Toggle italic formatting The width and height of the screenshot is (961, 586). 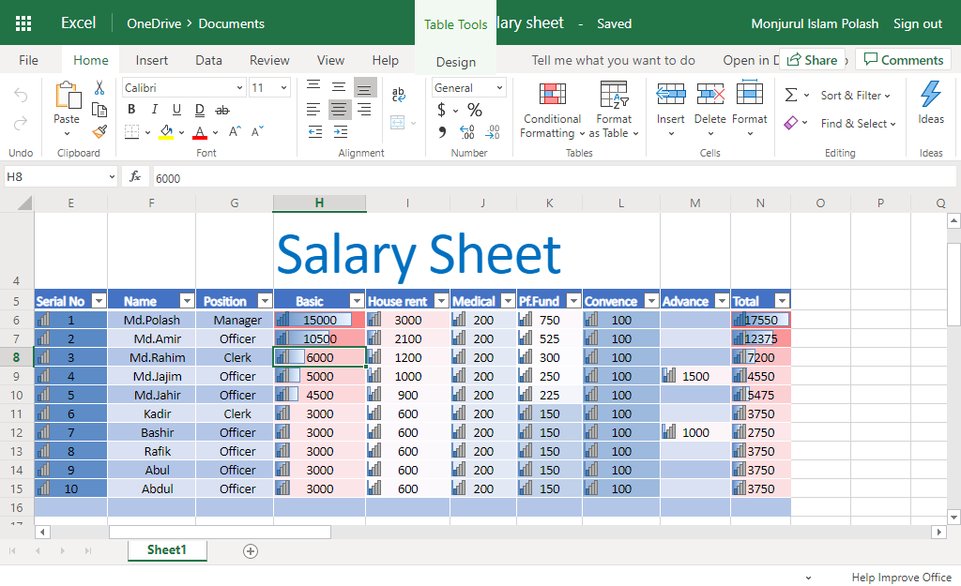(x=154, y=110)
